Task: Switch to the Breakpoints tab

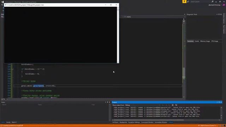Action: pyautogui.click(x=123, y=122)
